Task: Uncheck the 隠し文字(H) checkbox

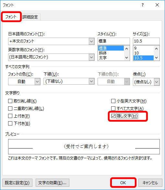Action: (113, 116)
